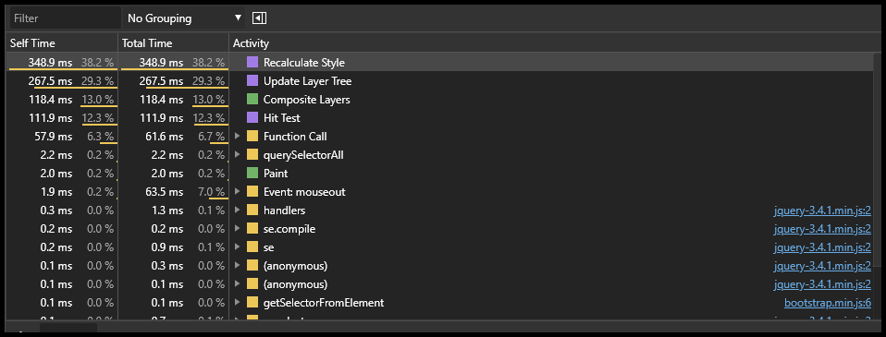
Task: Expand the querySelectorAll row
Action: coord(238,155)
